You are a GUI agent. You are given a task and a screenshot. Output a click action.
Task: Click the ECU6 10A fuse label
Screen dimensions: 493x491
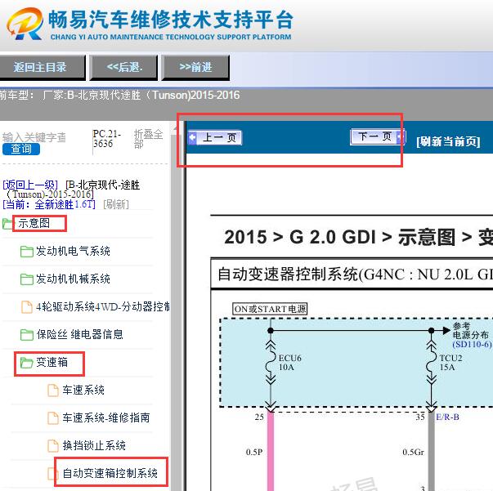[290, 363]
